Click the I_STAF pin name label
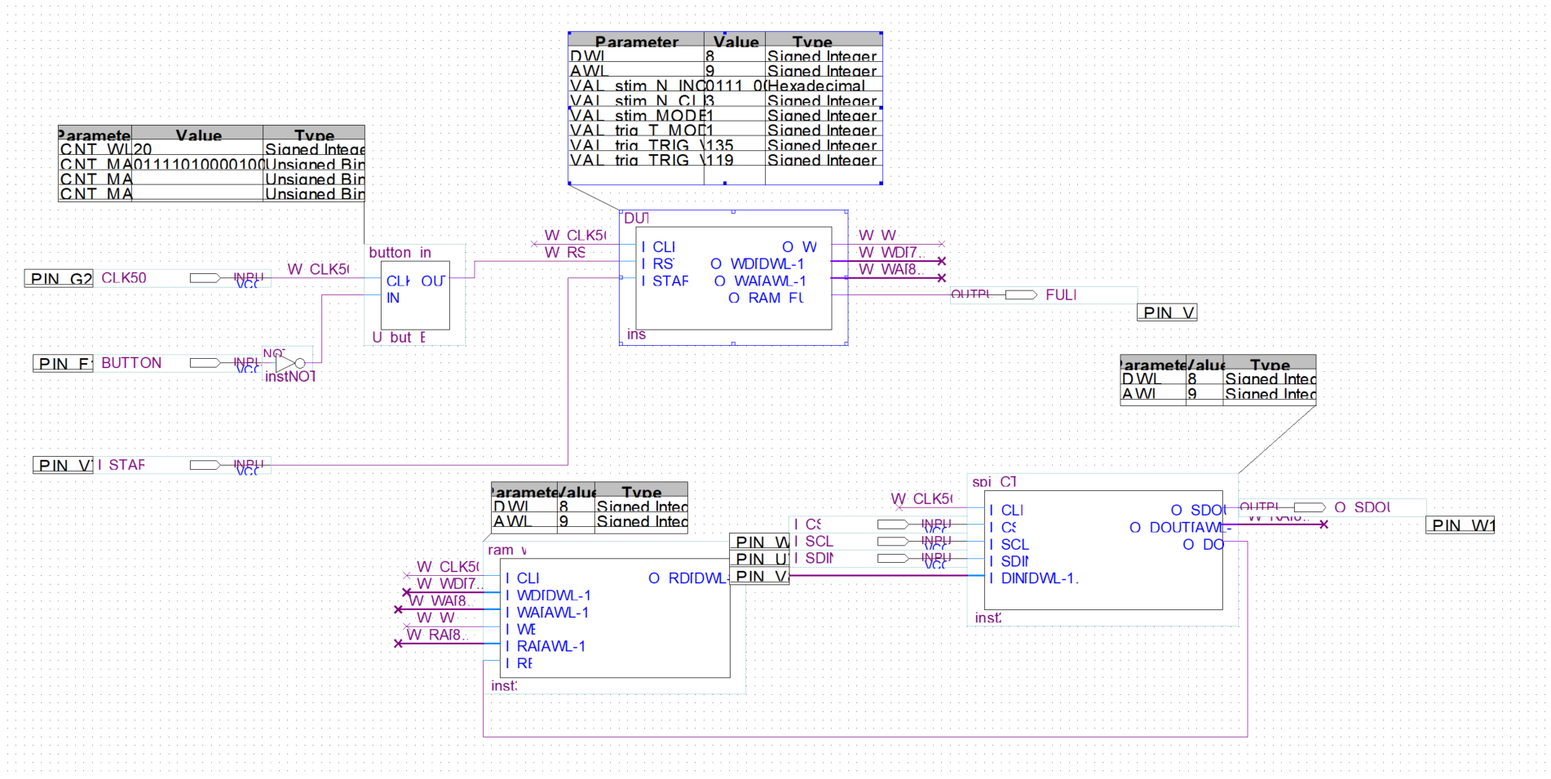 click(122, 465)
